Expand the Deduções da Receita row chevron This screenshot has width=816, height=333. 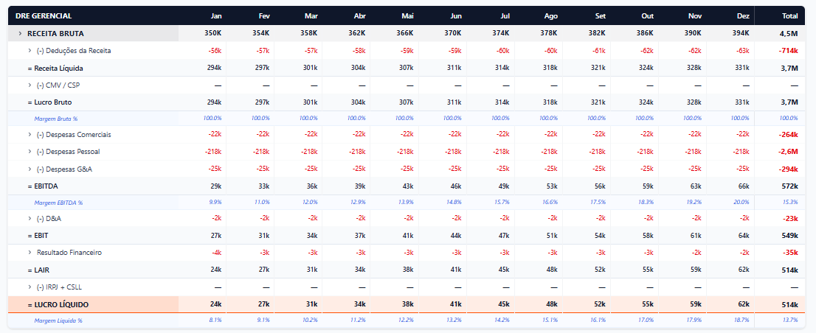(x=30, y=51)
